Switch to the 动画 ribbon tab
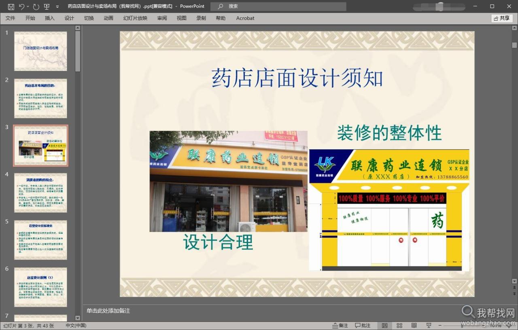The image size is (518, 330). pos(108,18)
